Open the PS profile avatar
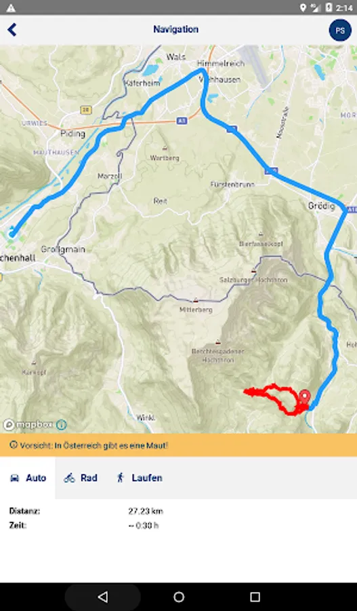Viewport: 357px width, 611px height. 340,30
